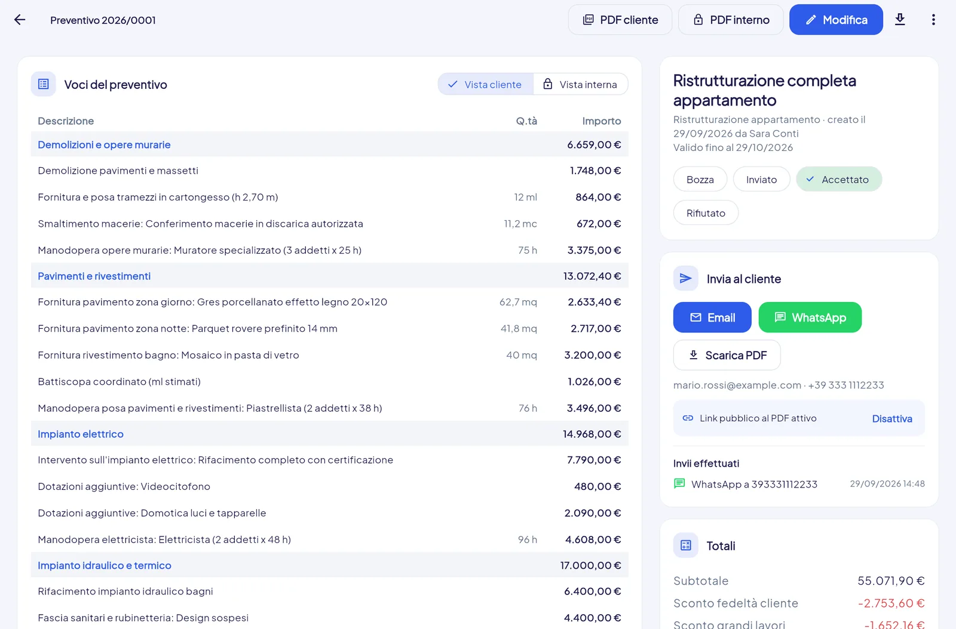Send the quote via WhatsApp
The height and width of the screenshot is (629, 956).
coord(810,317)
